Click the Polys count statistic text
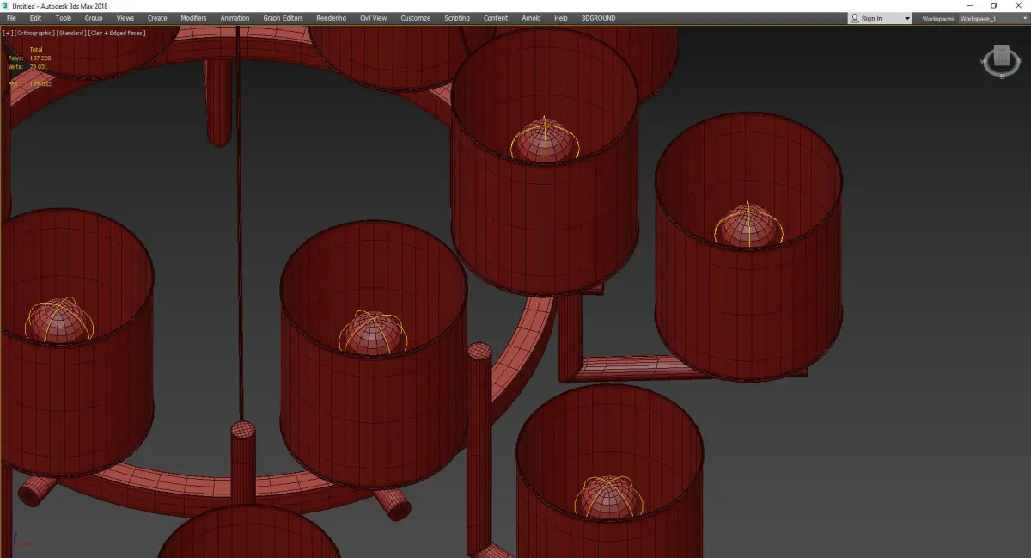The height and width of the screenshot is (558, 1031). (29, 58)
